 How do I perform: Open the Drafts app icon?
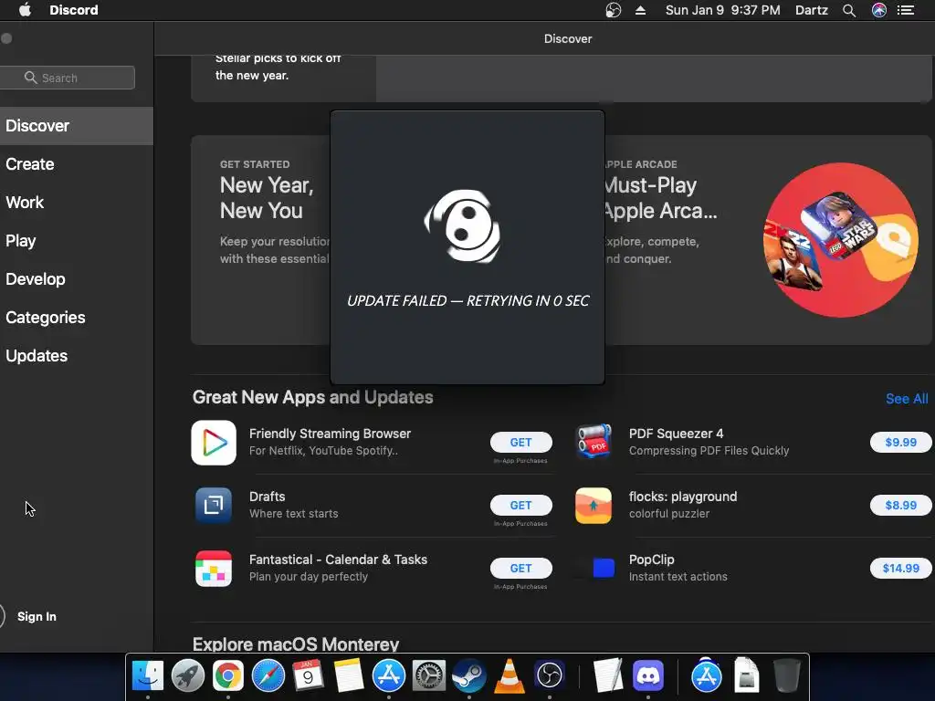tap(214, 506)
